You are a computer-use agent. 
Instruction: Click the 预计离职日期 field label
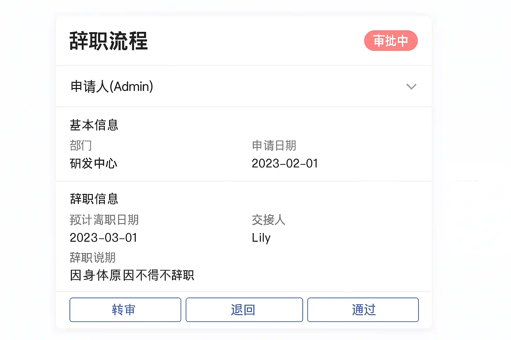104,220
